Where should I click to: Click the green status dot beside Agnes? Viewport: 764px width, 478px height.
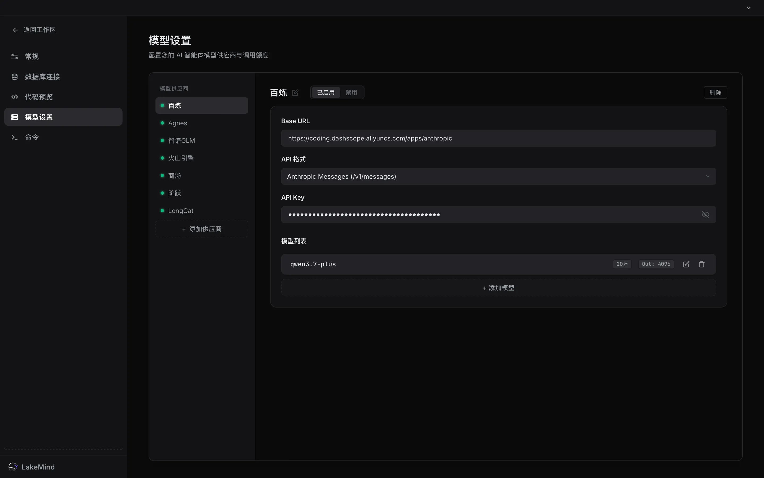pyautogui.click(x=162, y=123)
